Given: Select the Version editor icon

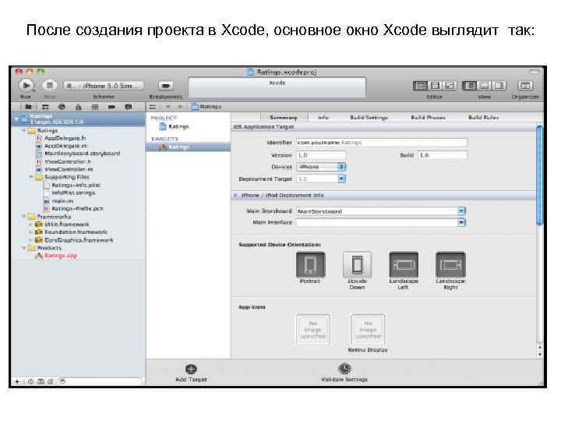Looking at the screenshot, I should (450, 86).
